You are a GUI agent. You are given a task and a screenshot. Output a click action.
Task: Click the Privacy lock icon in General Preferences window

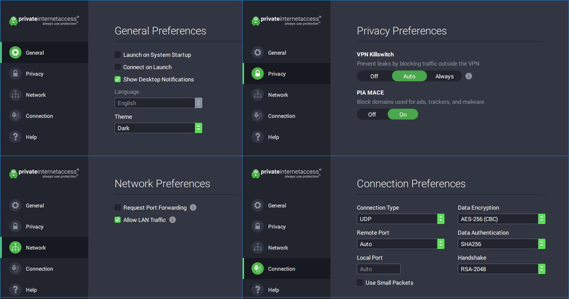pos(16,74)
